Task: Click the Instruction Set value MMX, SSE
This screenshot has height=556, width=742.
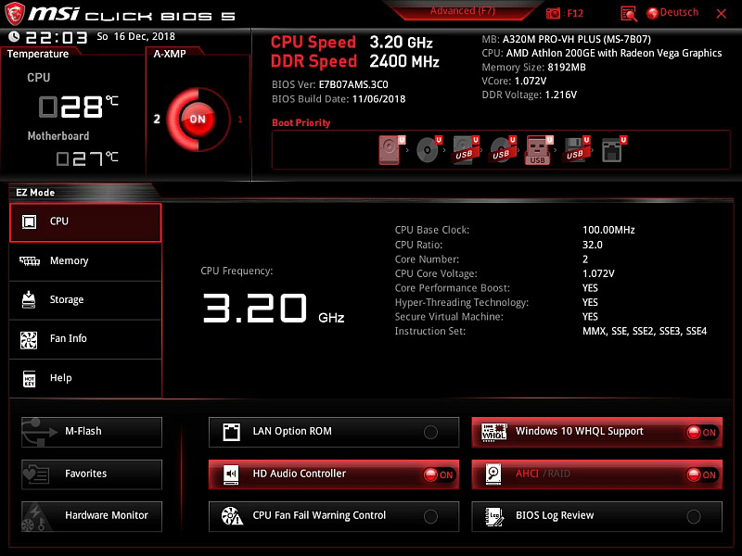Action: click(644, 331)
